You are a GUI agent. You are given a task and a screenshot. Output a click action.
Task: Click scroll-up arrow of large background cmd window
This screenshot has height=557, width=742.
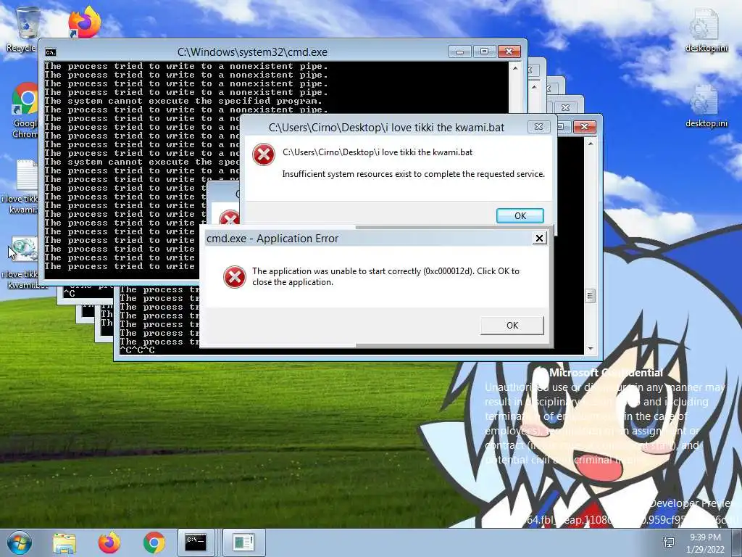590,143
